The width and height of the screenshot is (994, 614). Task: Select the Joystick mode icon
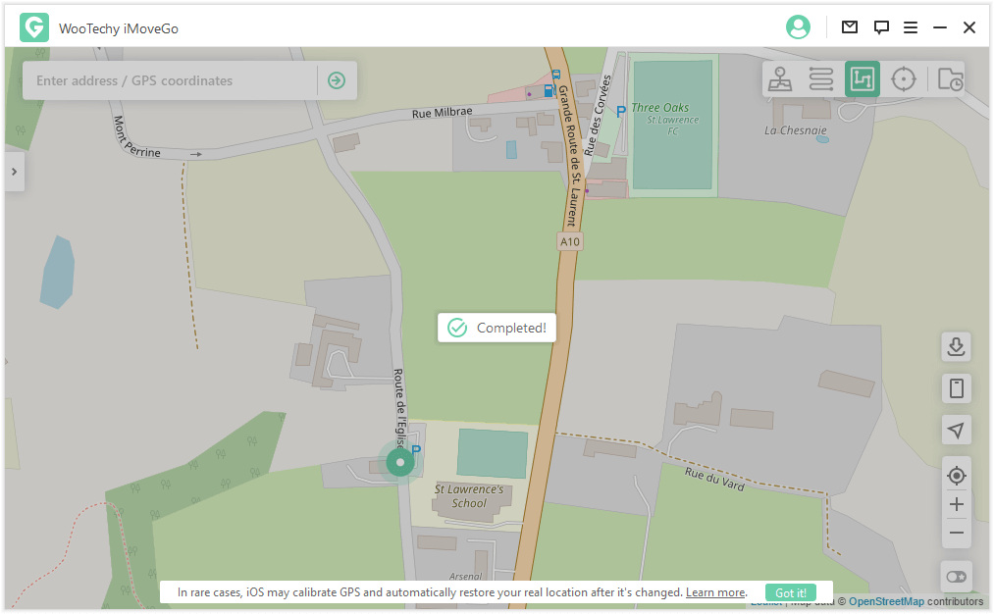780,79
